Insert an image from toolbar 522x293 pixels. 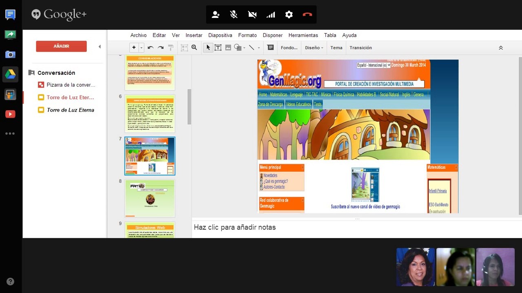(x=228, y=48)
